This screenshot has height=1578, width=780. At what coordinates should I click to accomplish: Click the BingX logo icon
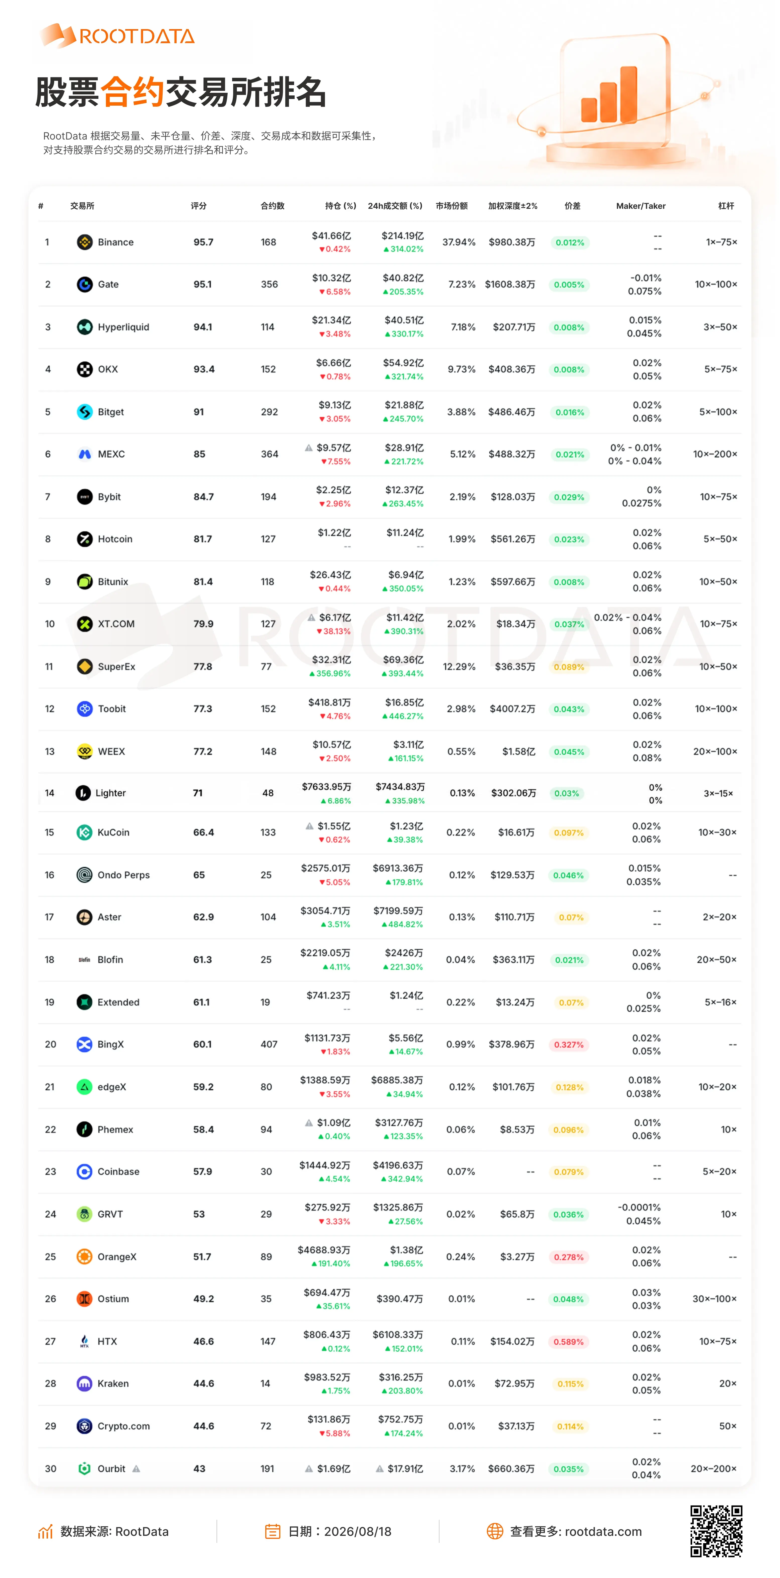(x=85, y=1044)
